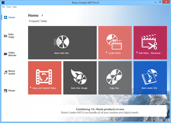This screenshot has height=123, width=171.
Task: Click the Home sidebar label
Action: tap(12, 17)
